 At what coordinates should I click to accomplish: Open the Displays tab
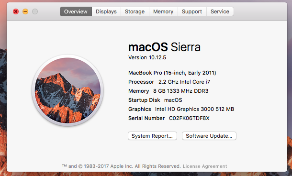click(x=106, y=11)
